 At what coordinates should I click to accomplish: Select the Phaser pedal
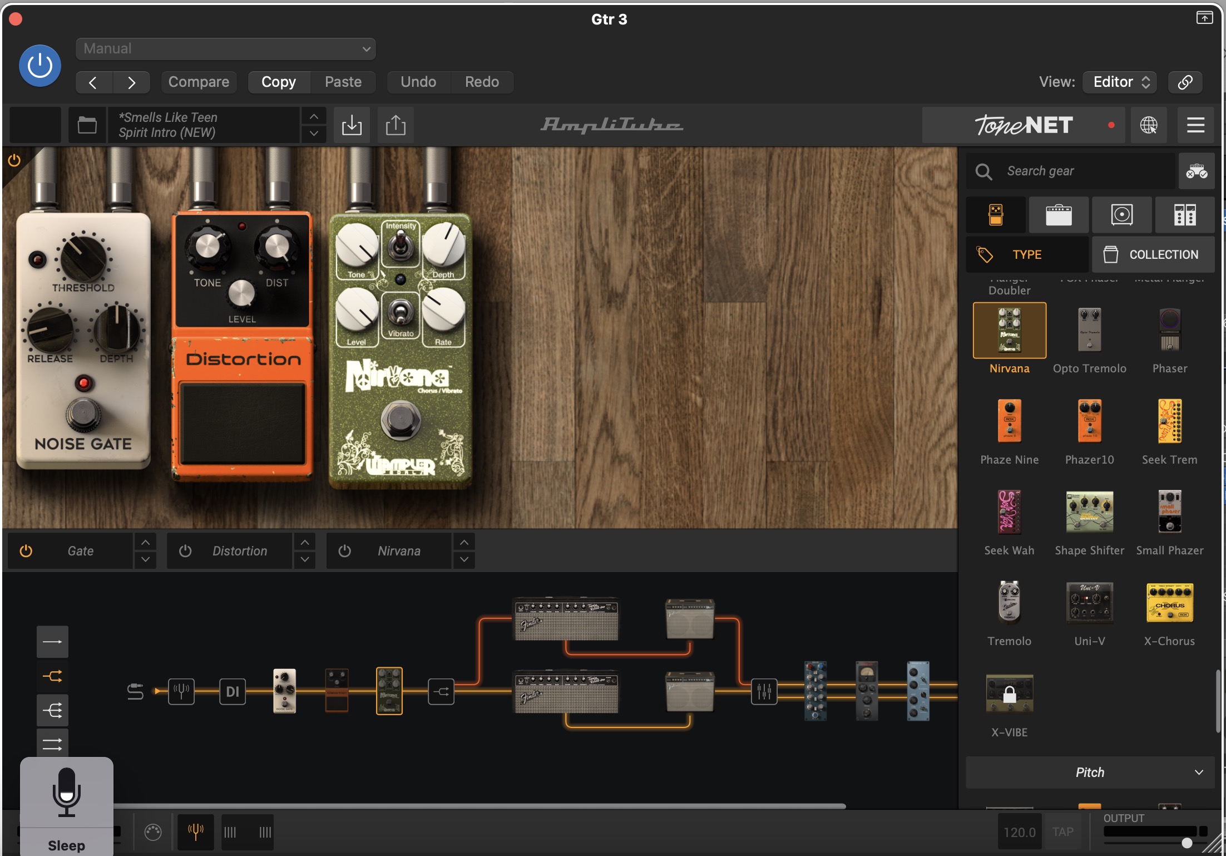click(1169, 331)
